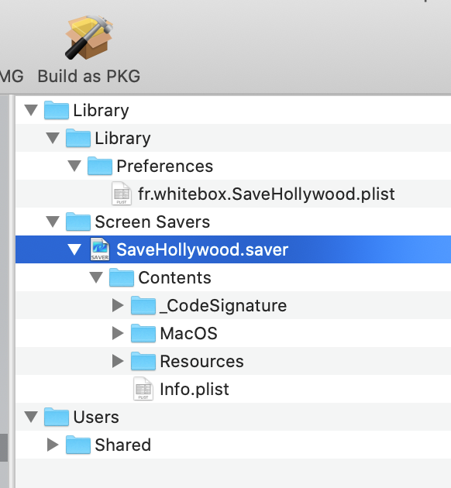Collapse SaveHollywood.saver disclosure triangle
The image size is (451, 488).
[x=74, y=249]
